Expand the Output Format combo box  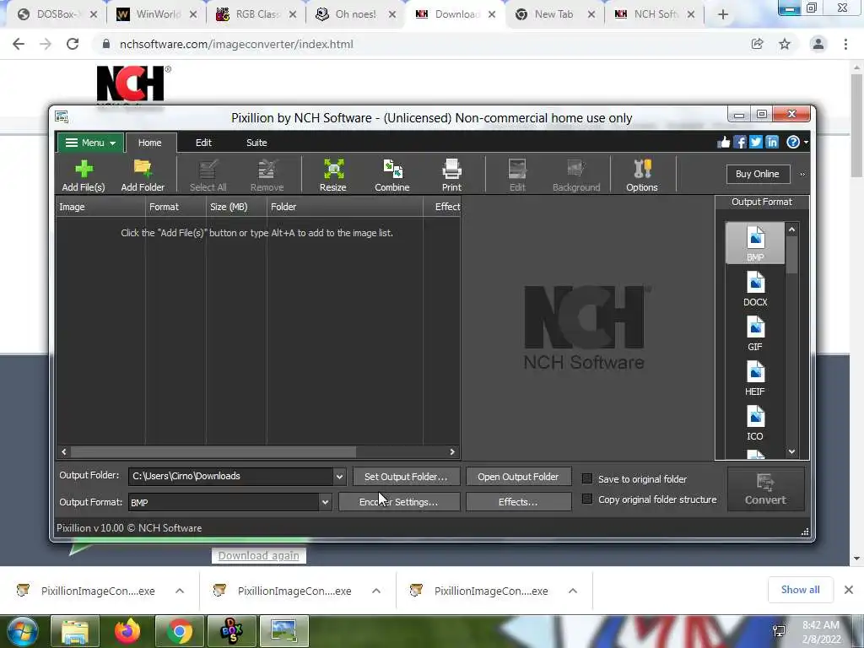point(325,502)
